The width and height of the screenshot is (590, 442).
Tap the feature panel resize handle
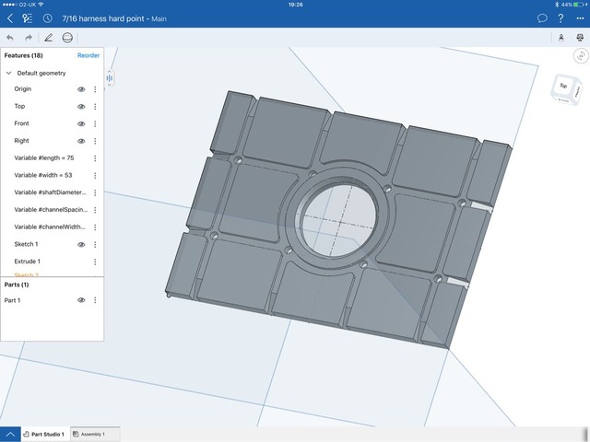[x=110, y=78]
